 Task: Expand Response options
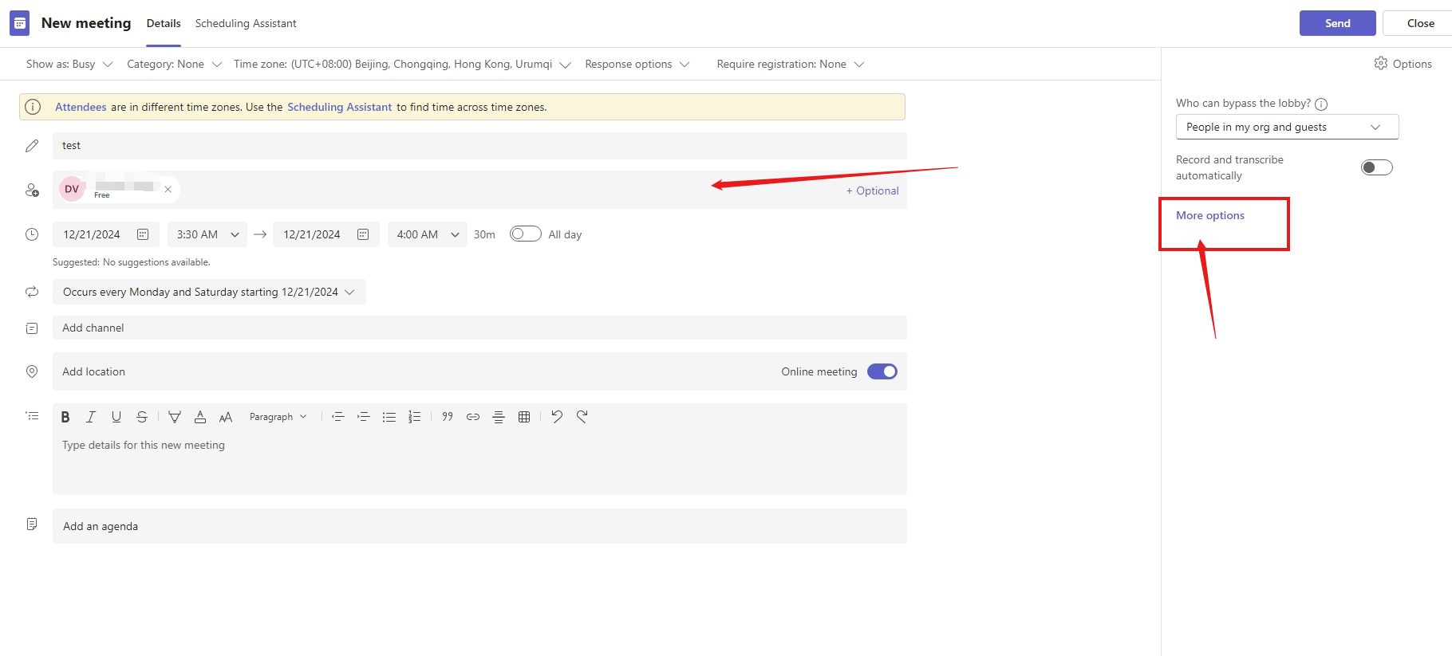tap(637, 64)
